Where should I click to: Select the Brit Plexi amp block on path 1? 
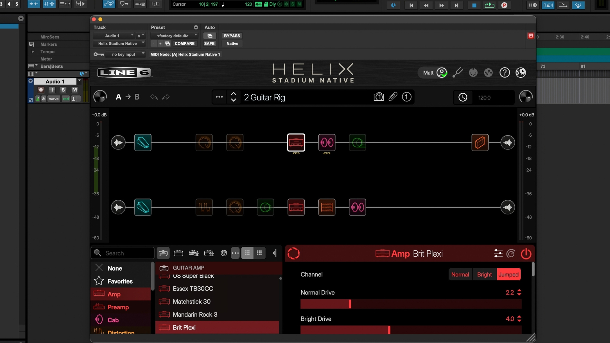[296, 143]
